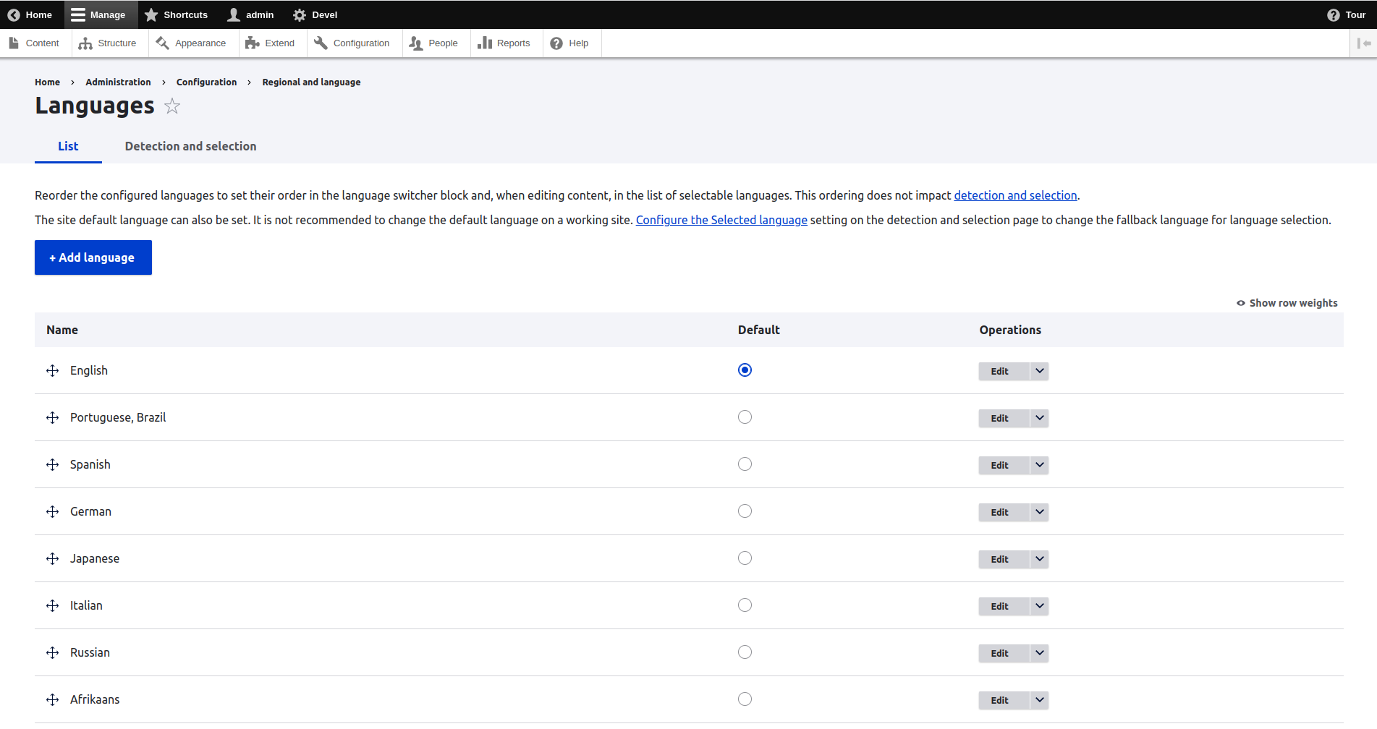Click the drag handle icon for Afrikaans
The width and height of the screenshot is (1377, 729).
click(x=53, y=699)
